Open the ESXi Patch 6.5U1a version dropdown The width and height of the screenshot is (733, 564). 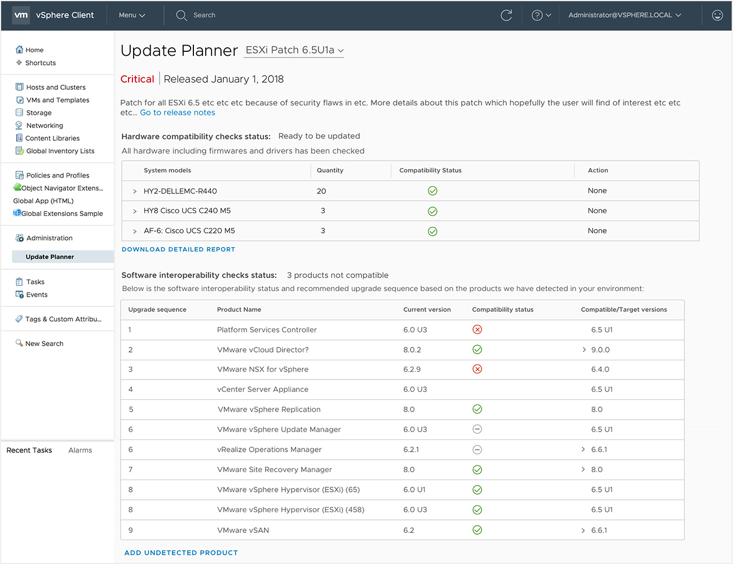click(x=293, y=50)
